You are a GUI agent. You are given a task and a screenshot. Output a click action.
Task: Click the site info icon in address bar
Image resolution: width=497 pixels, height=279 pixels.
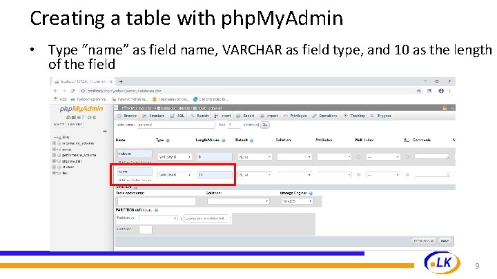coord(83,91)
